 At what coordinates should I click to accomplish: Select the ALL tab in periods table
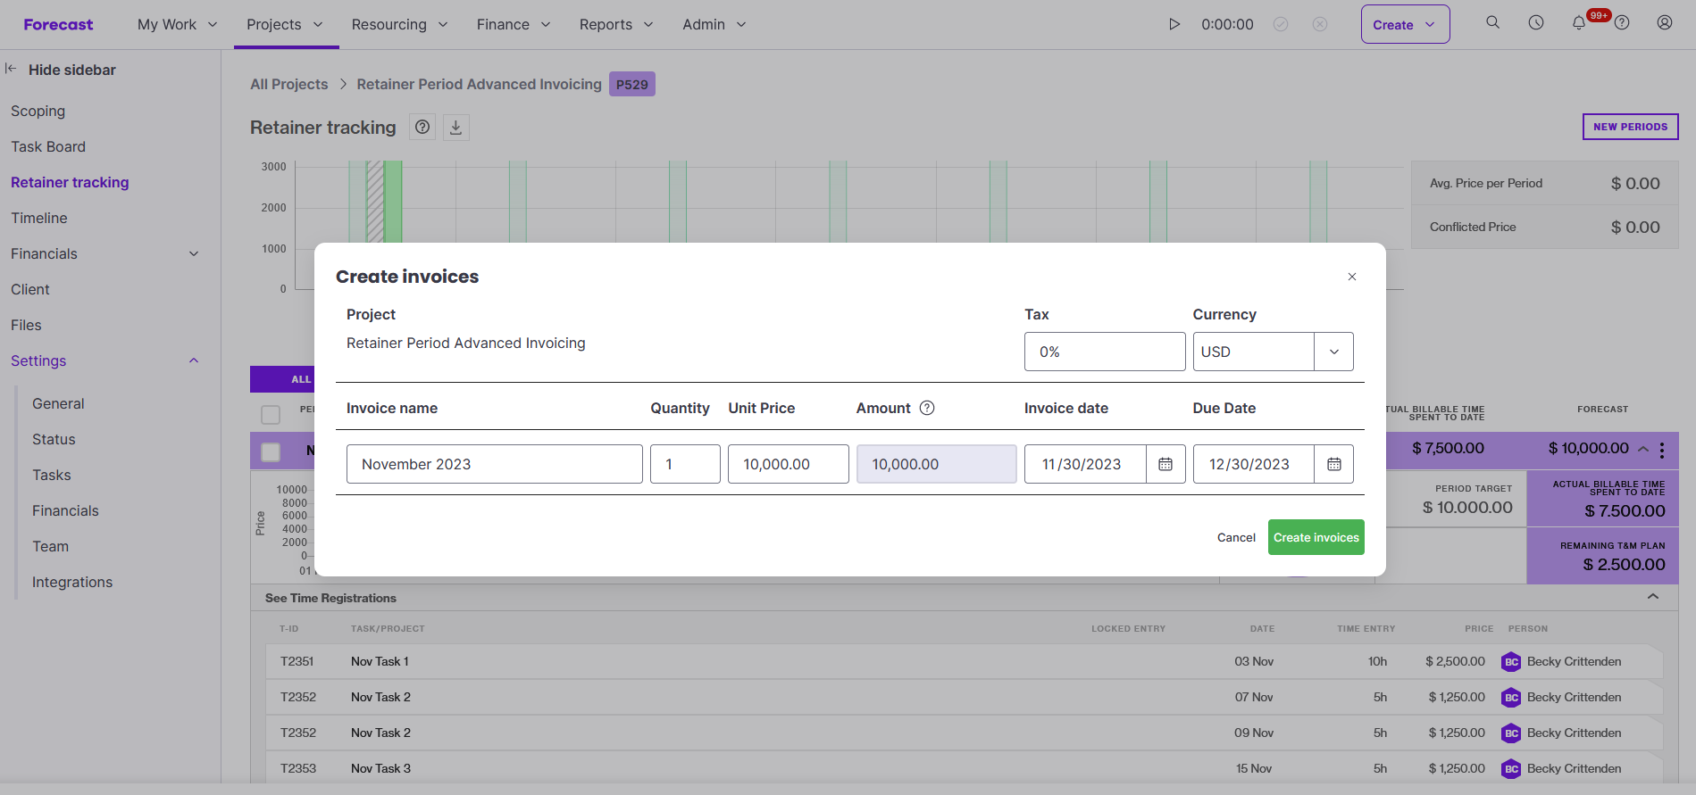click(x=301, y=379)
